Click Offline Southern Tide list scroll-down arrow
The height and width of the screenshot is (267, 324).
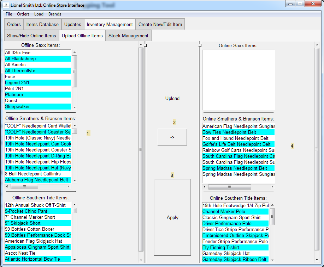click(x=75, y=260)
